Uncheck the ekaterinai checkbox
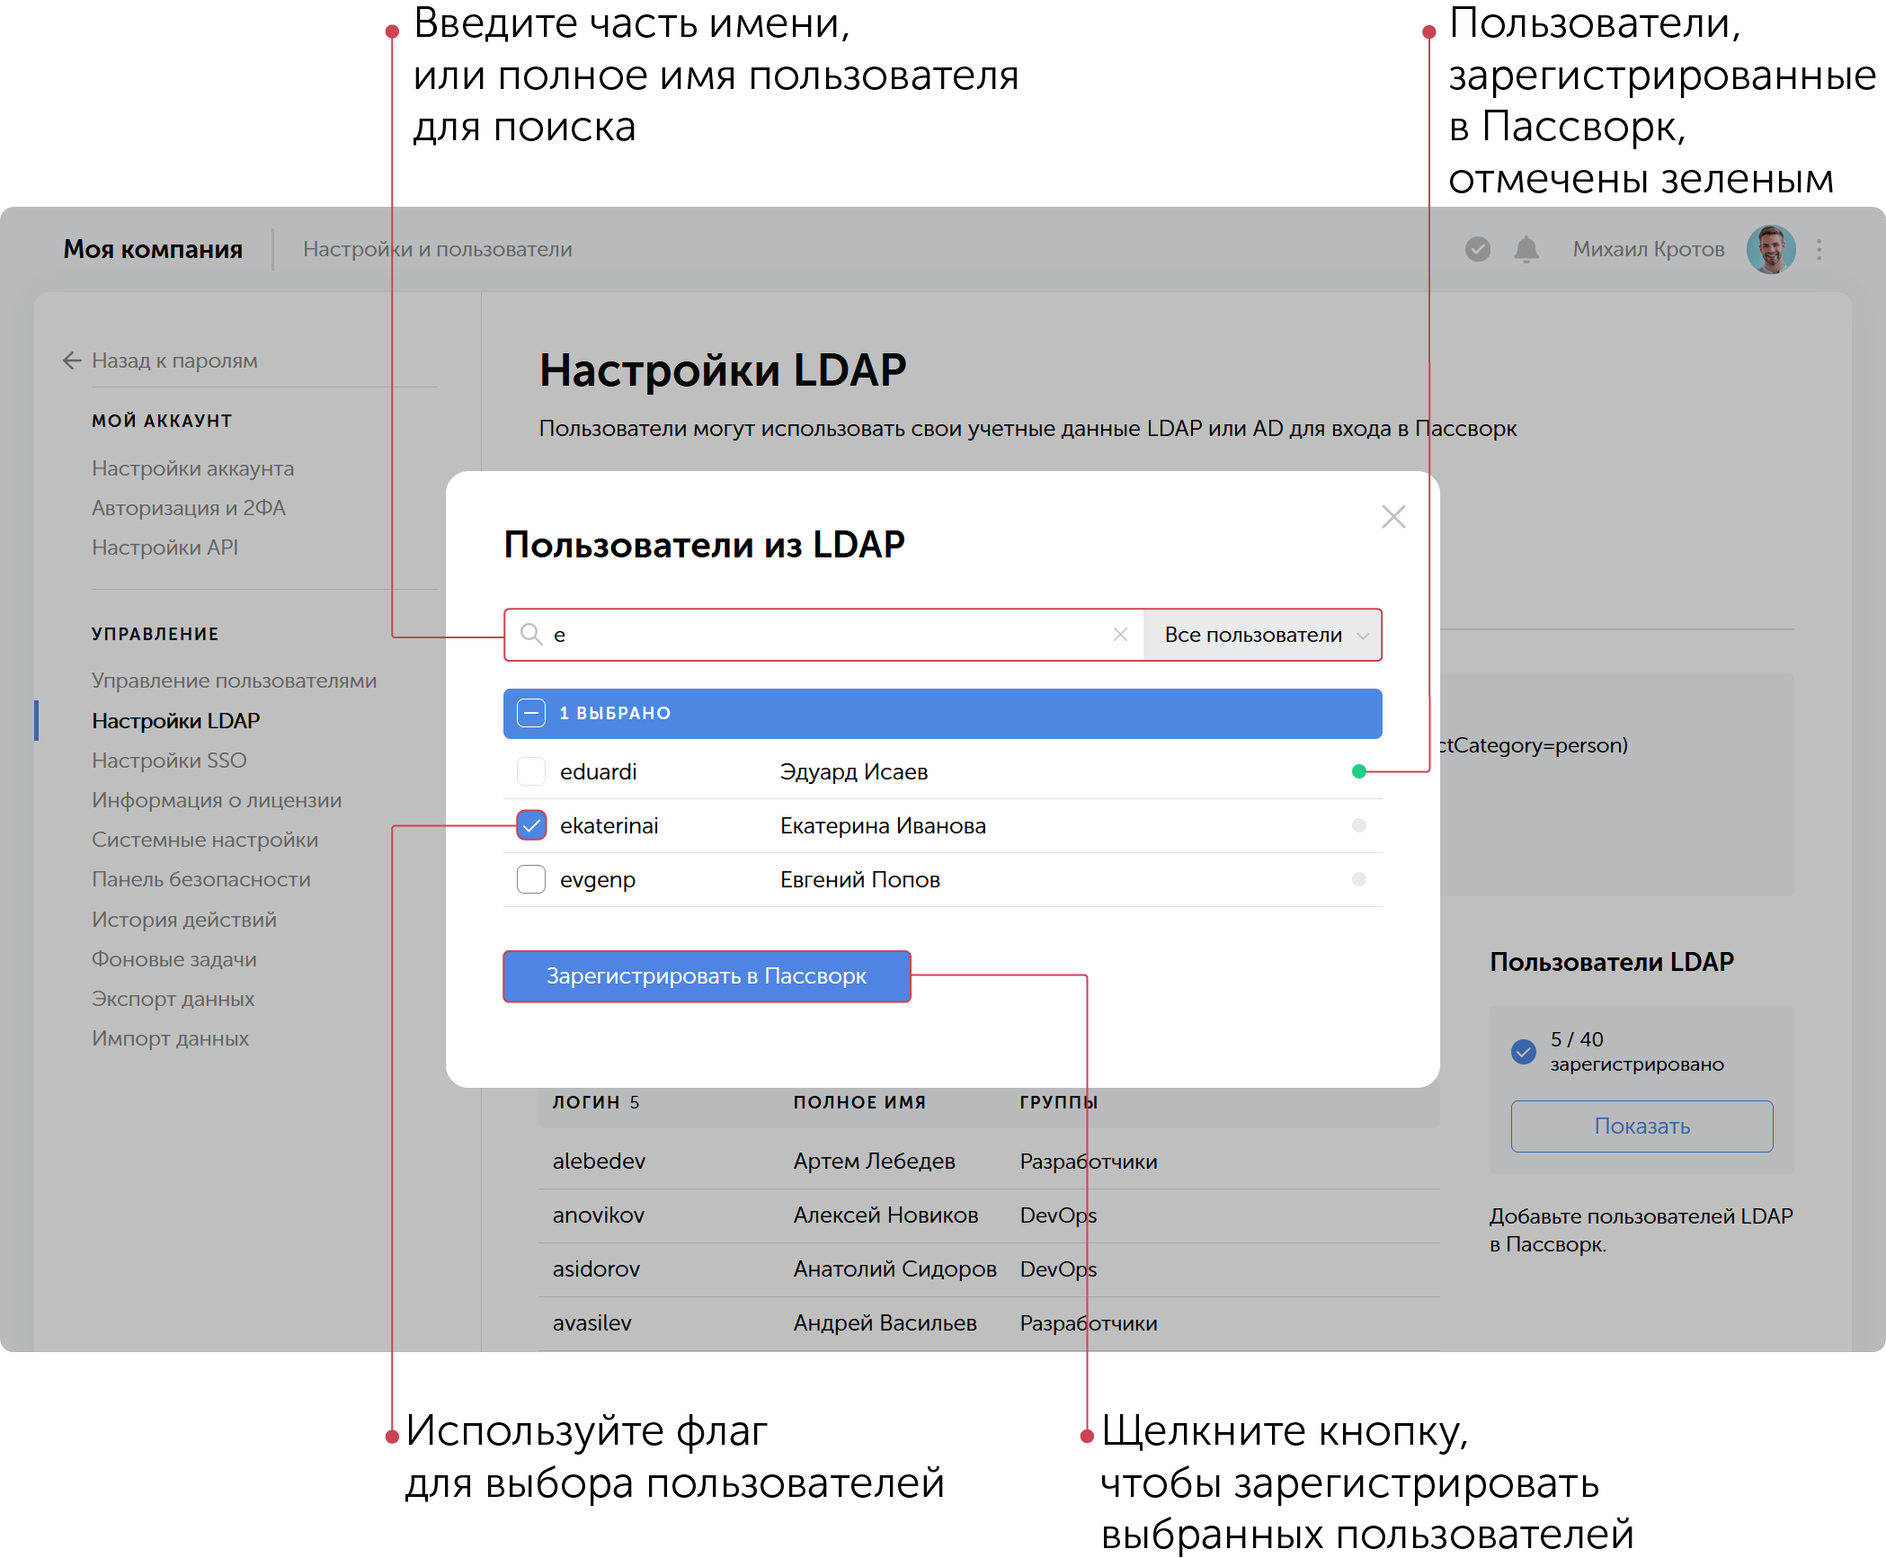Viewport: 1886px width, 1558px height. pyautogui.click(x=530, y=825)
